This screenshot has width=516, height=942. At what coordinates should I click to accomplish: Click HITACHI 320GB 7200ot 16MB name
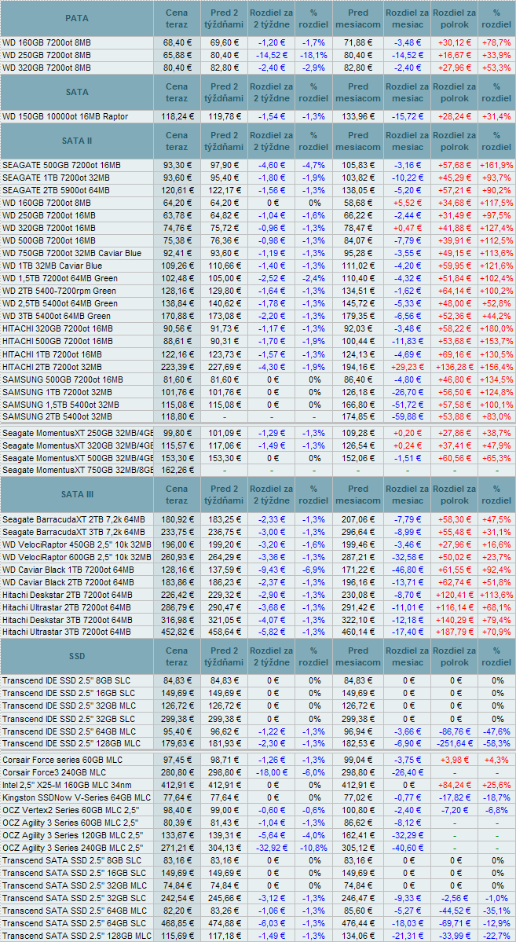pyautogui.click(x=57, y=328)
